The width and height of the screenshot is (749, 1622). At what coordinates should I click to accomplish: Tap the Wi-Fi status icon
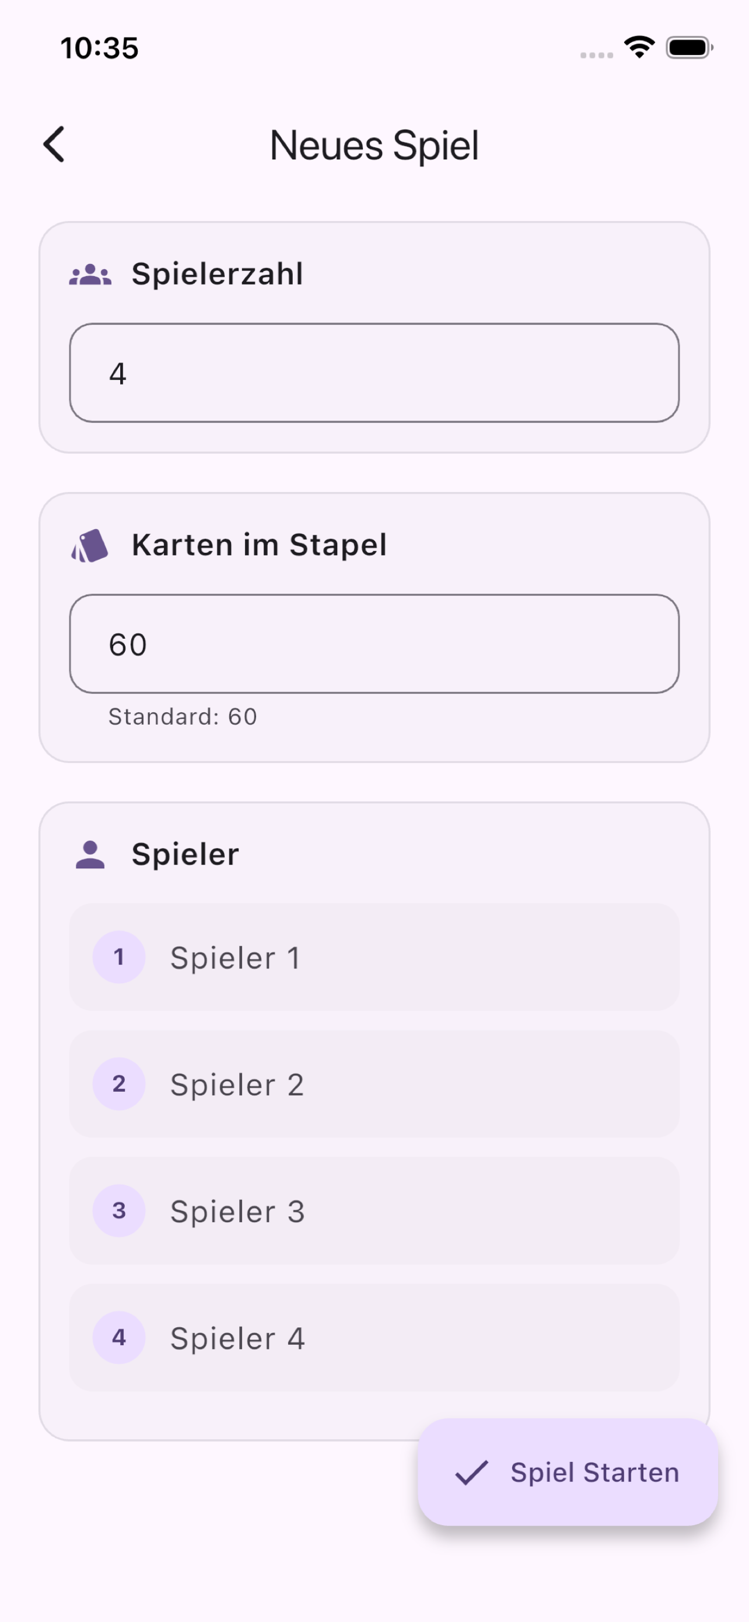639,47
